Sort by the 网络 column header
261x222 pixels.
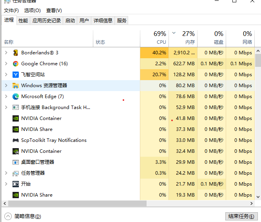pos(240,39)
